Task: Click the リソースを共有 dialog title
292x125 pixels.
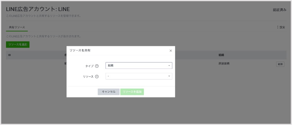Action: tap(80, 51)
